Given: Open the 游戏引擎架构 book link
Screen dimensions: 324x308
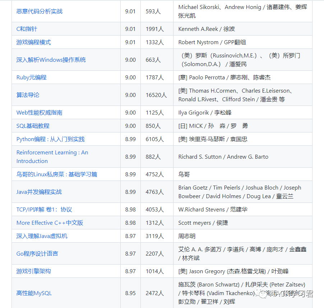Looking at the screenshot, I should click(33, 271).
